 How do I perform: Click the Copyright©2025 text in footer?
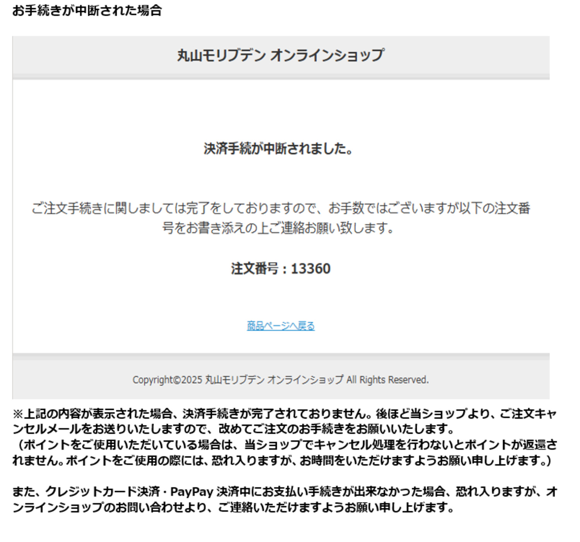167,380
